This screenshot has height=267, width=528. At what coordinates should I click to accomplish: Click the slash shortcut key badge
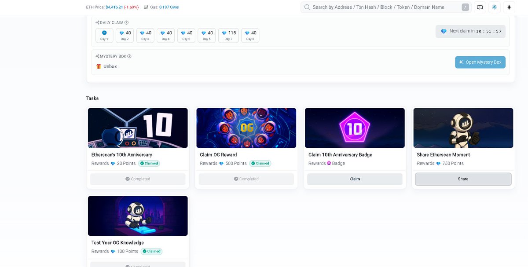465,7
